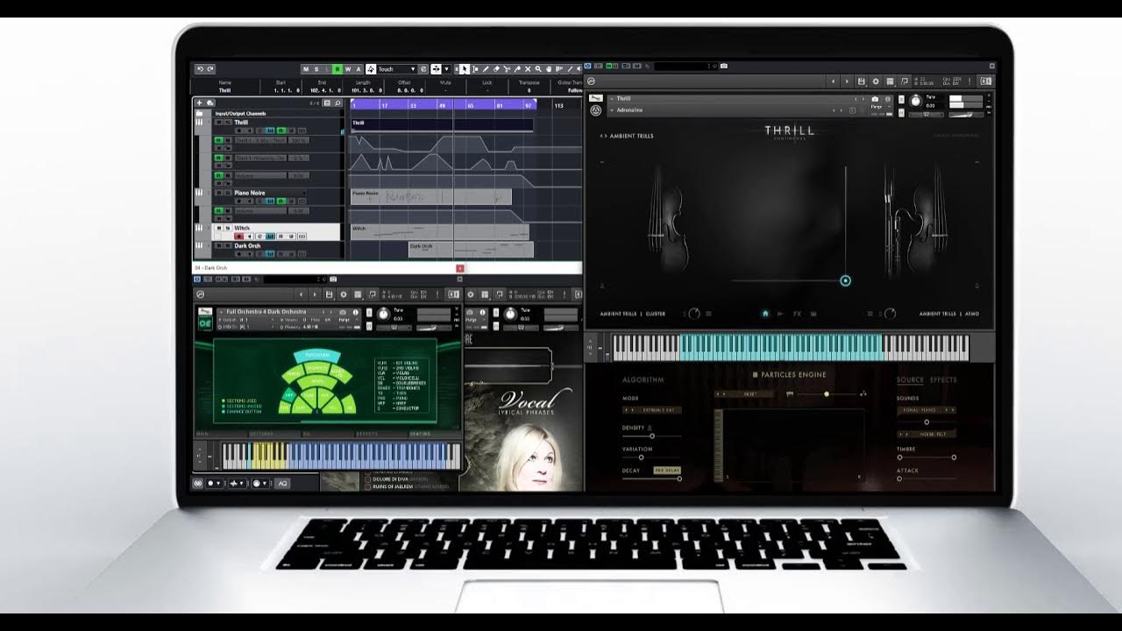Image resolution: width=1122 pixels, height=631 pixels.
Task: Select the Draw pencil tool
Action: pos(486,69)
